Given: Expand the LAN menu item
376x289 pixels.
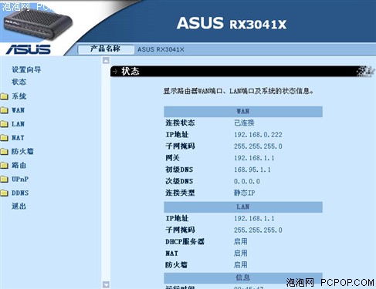Looking at the screenshot, I should (x=18, y=124).
